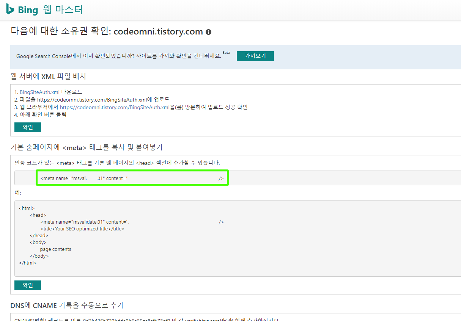Screen dimensions: 461x321
Task: Click the '인증 코드가 있는 <meta> 태그' description
Action: [x=117, y=163]
